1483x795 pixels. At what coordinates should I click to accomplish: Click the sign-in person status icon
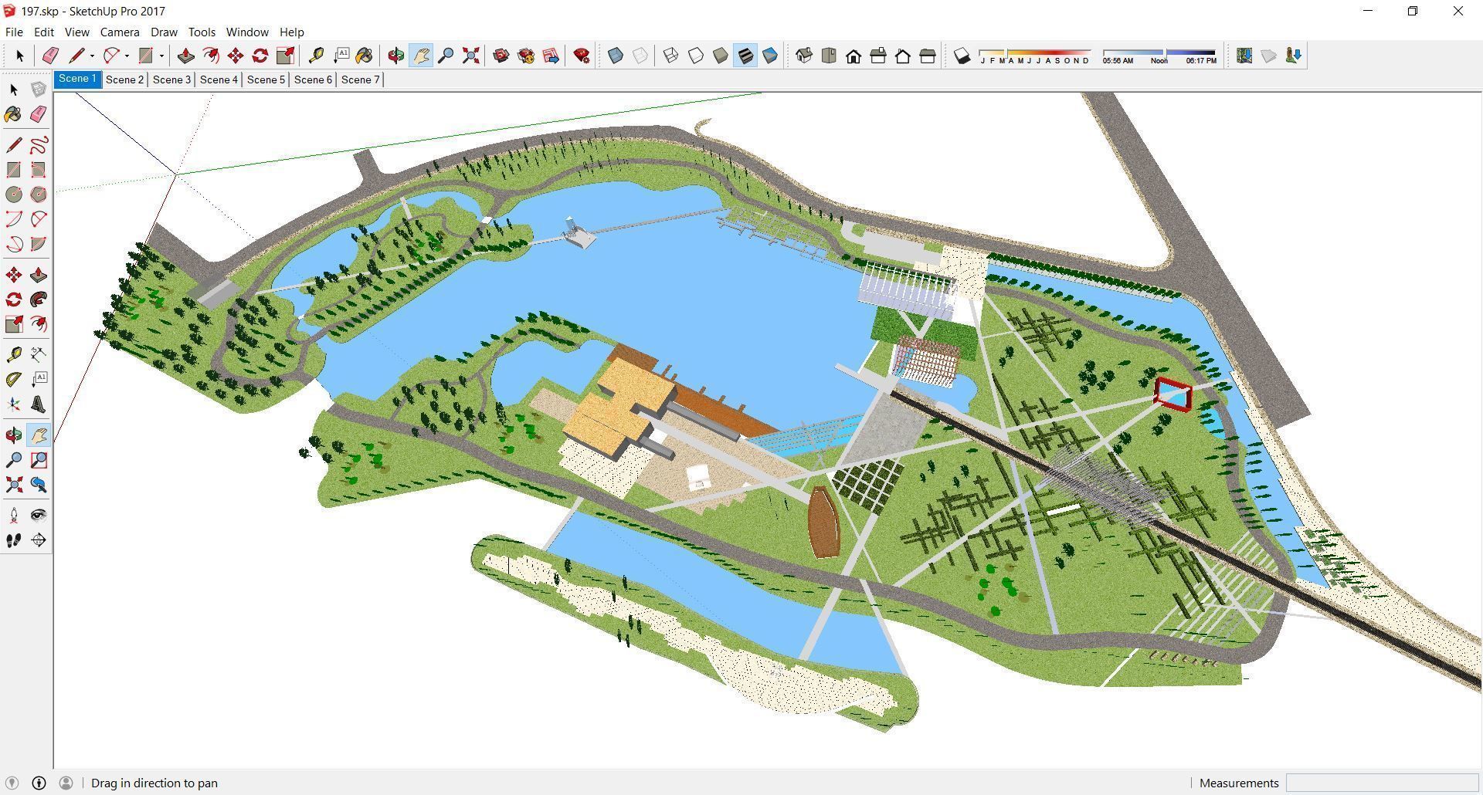tap(66, 783)
